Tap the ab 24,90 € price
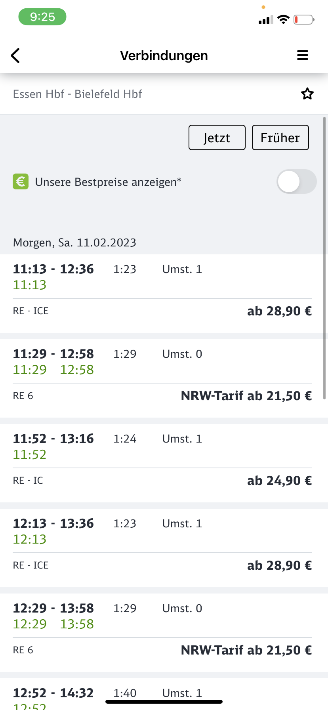 click(x=279, y=481)
